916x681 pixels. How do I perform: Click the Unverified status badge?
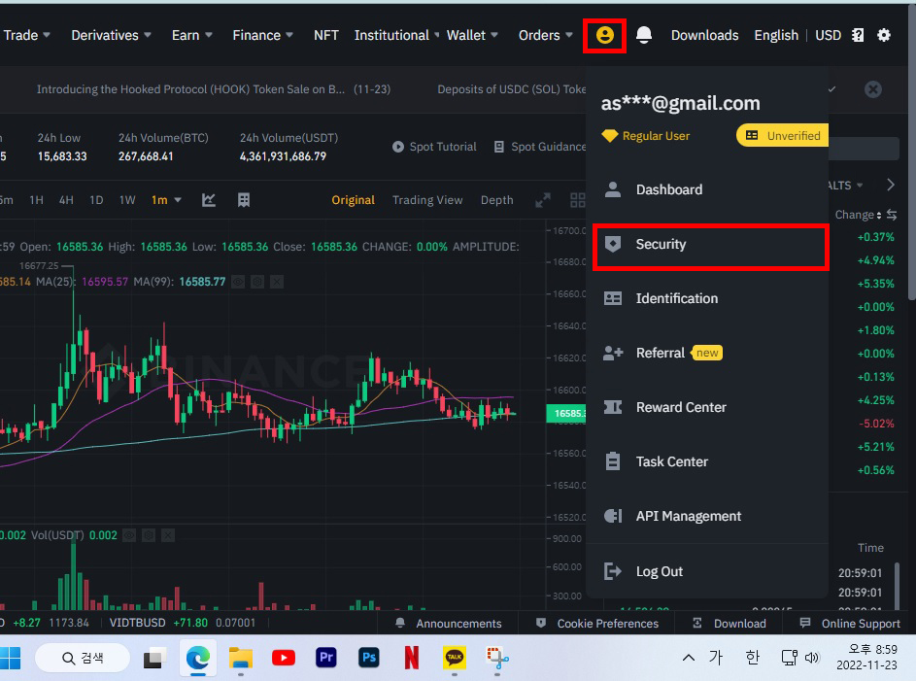(x=782, y=135)
